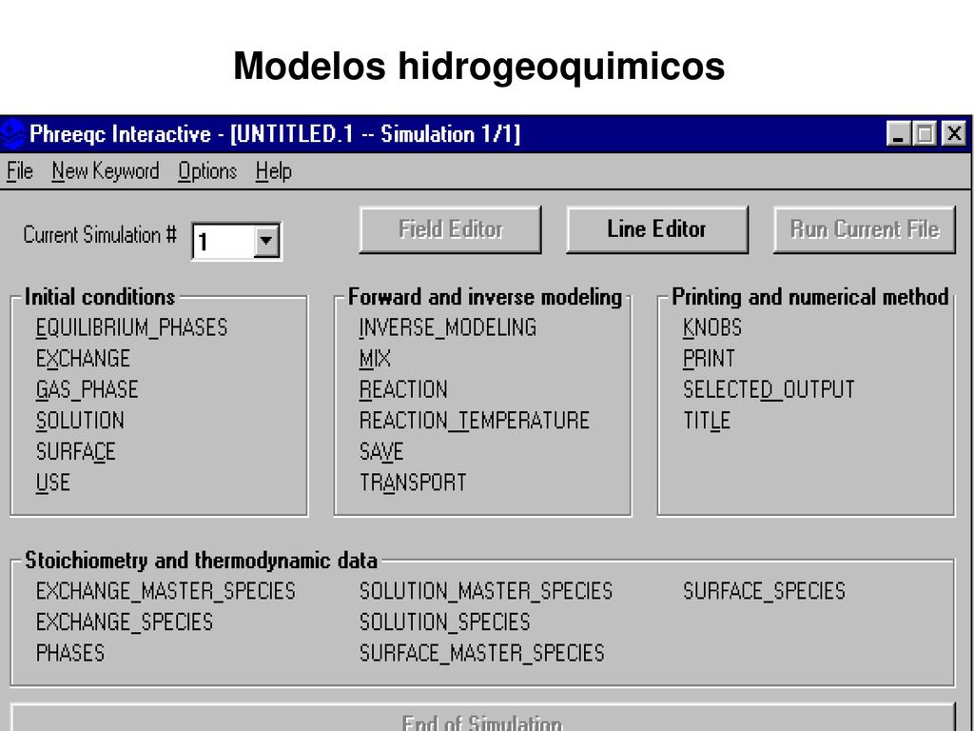Pick the SELECTED_OUTPUT keyword
The image size is (974, 731).
coord(769,389)
